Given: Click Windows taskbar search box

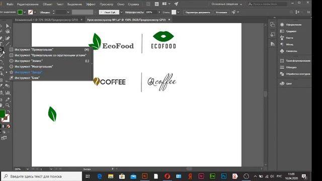Looking at the screenshot, I should pos(42,176).
